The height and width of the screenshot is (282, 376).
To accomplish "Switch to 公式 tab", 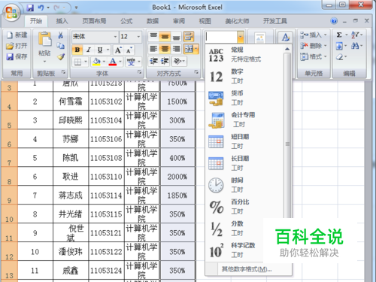I will click(x=126, y=21).
